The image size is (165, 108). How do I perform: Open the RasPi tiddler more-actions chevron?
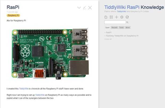coord(79,8)
